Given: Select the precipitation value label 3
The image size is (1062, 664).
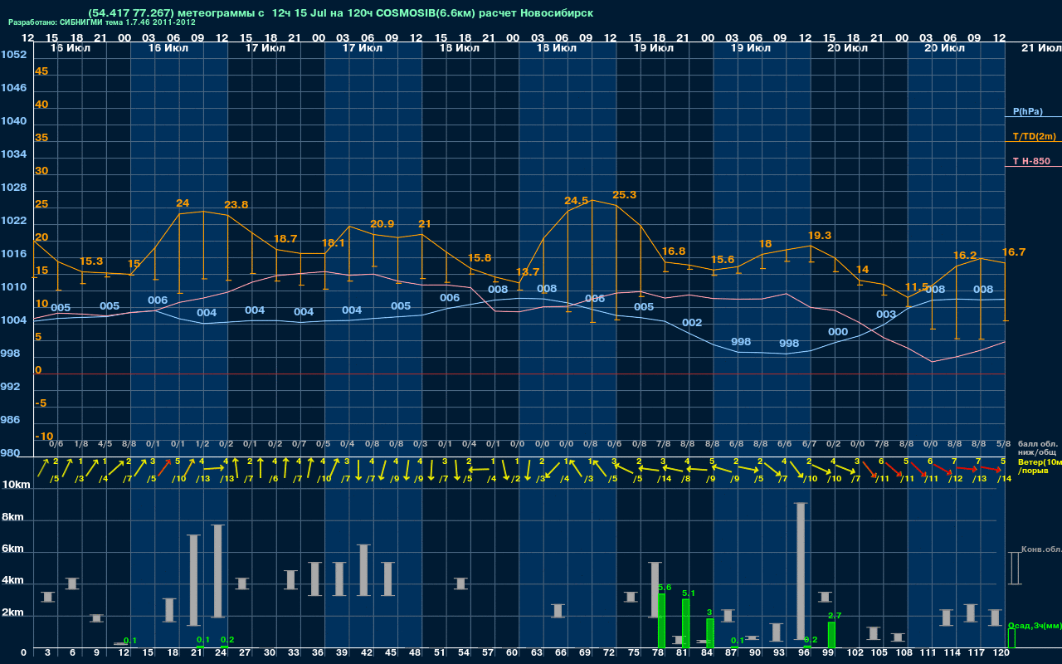Looking at the screenshot, I should click(709, 613).
